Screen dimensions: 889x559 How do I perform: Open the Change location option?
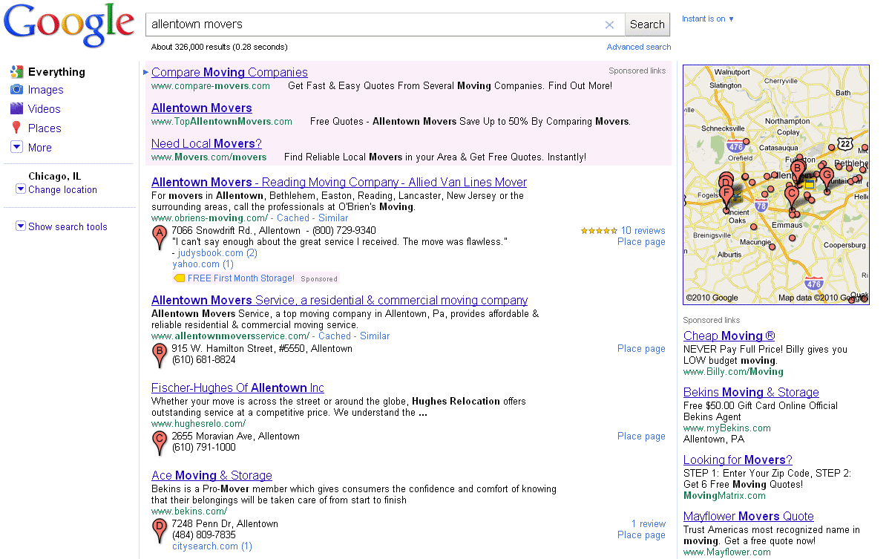tap(62, 190)
